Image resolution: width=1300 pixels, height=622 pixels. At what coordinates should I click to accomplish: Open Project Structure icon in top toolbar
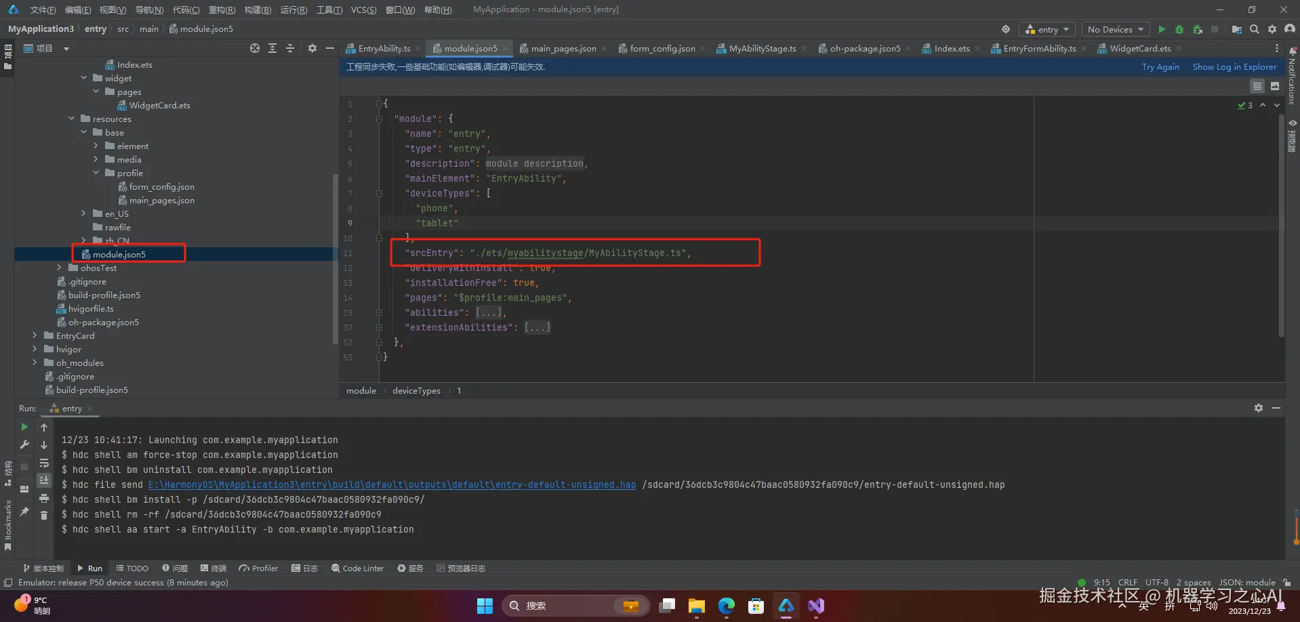[1237, 29]
